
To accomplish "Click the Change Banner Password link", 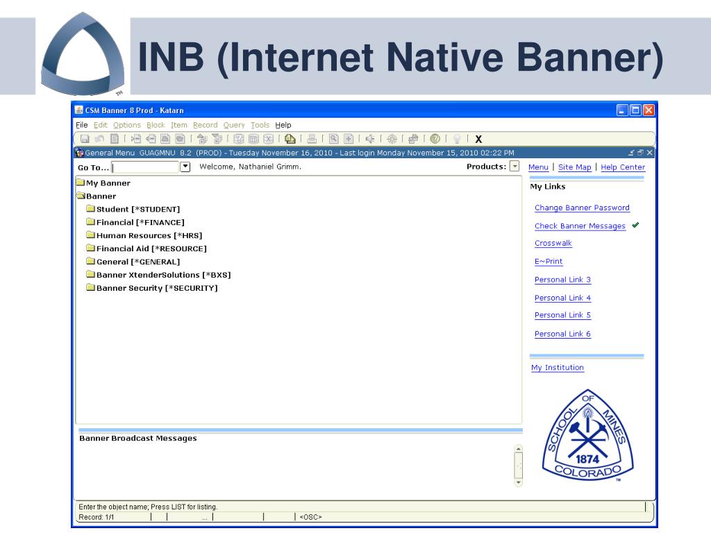I will (x=582, y=208).
